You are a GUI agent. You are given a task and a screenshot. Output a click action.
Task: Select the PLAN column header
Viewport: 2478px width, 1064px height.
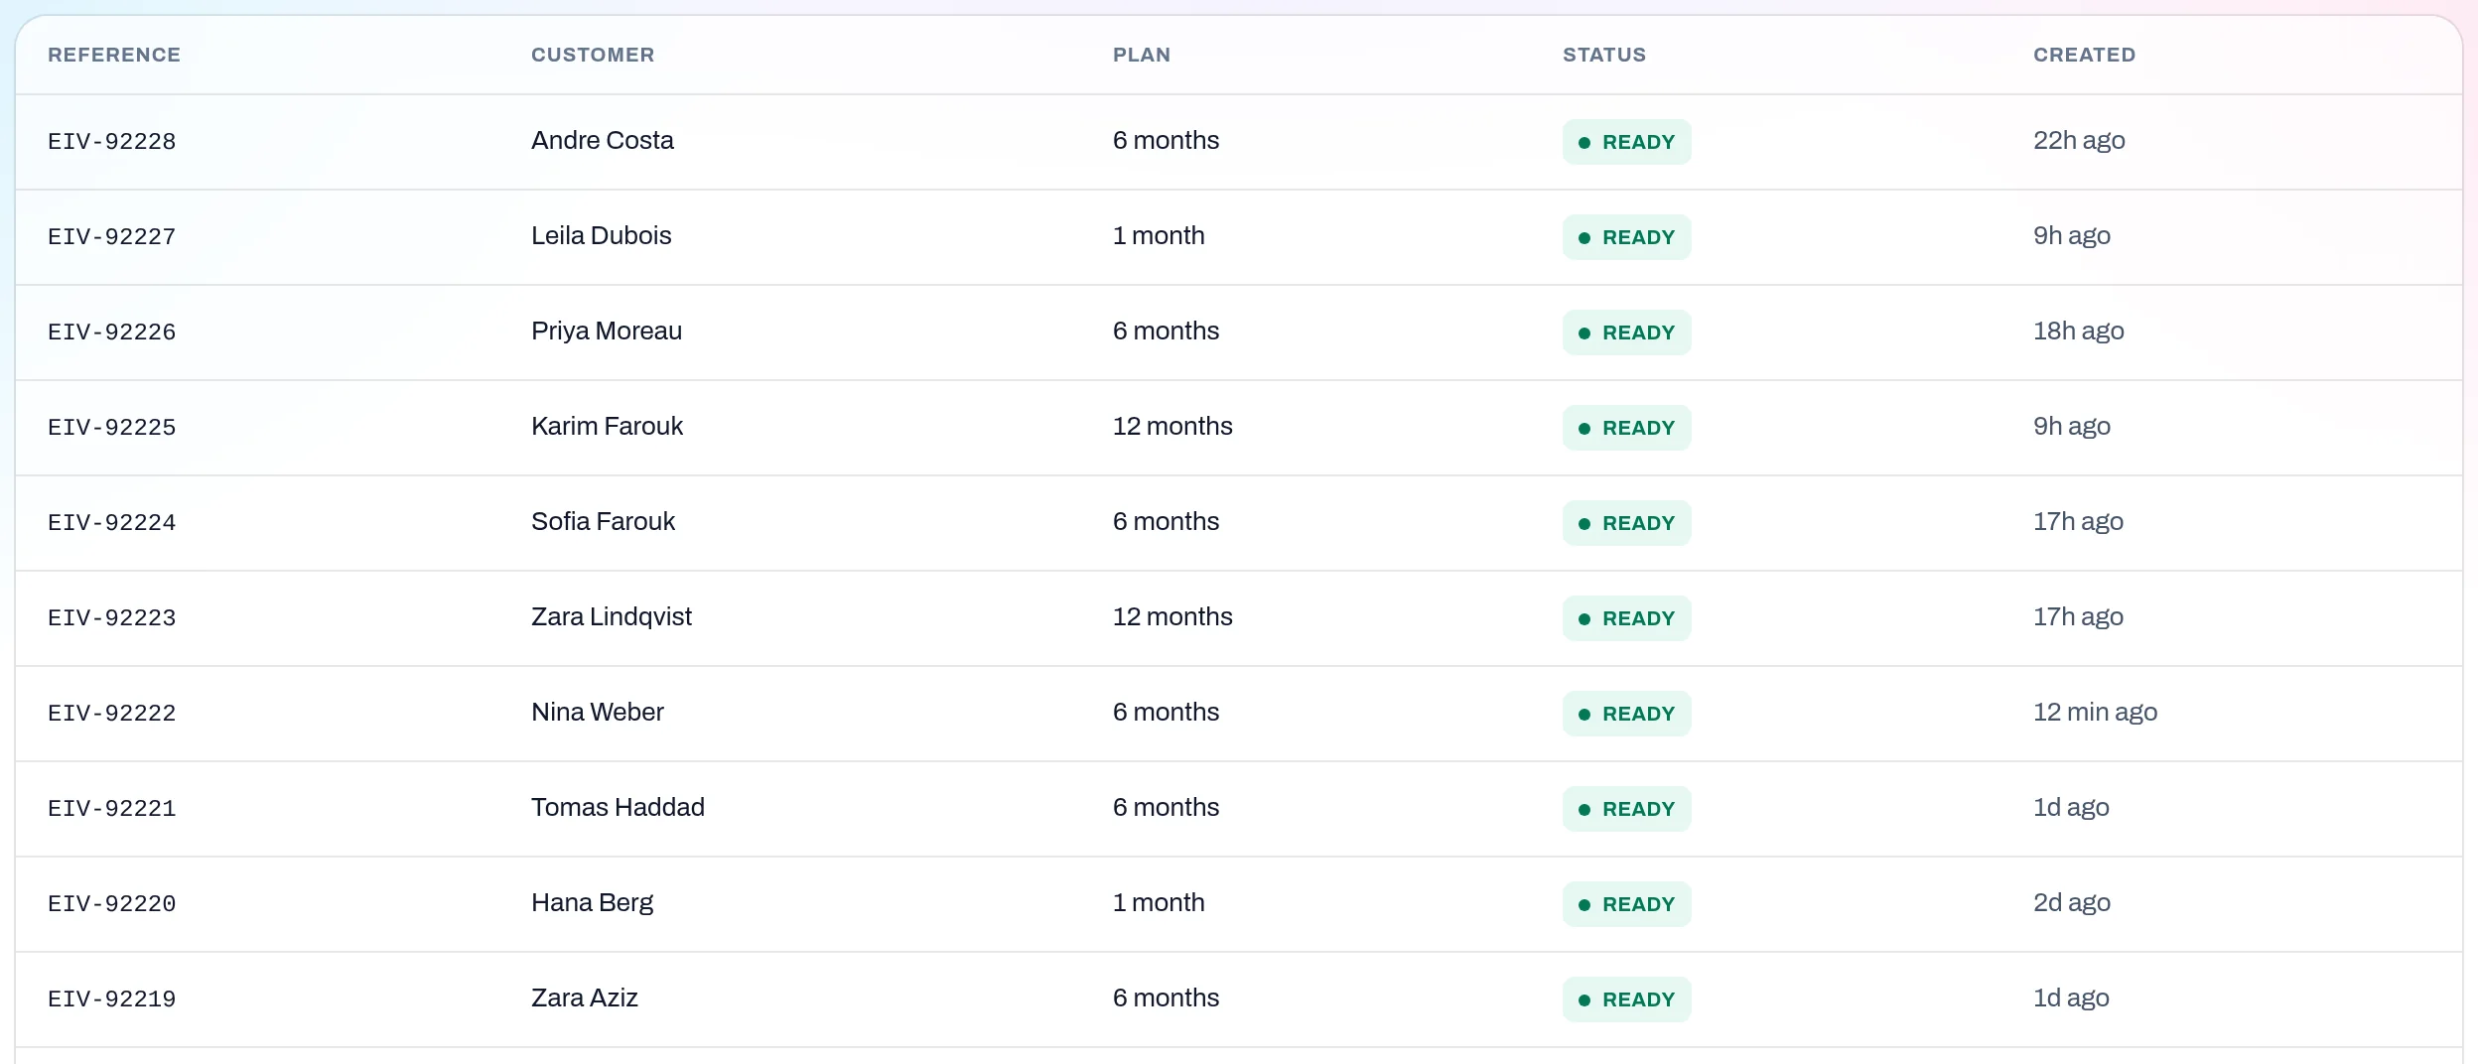click(1142, 55)
